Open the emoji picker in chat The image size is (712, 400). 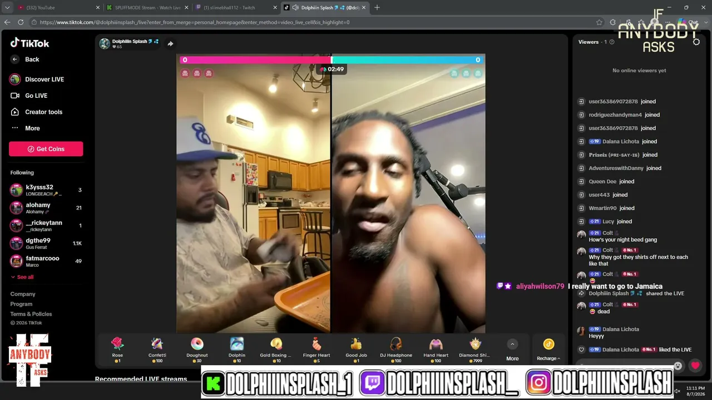[678, 366]
